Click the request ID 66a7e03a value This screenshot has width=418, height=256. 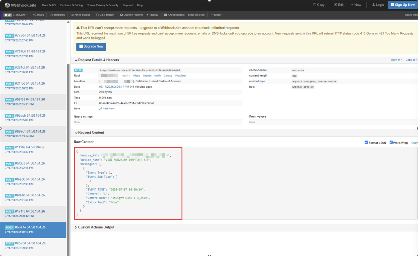click(x=126, y=103)
